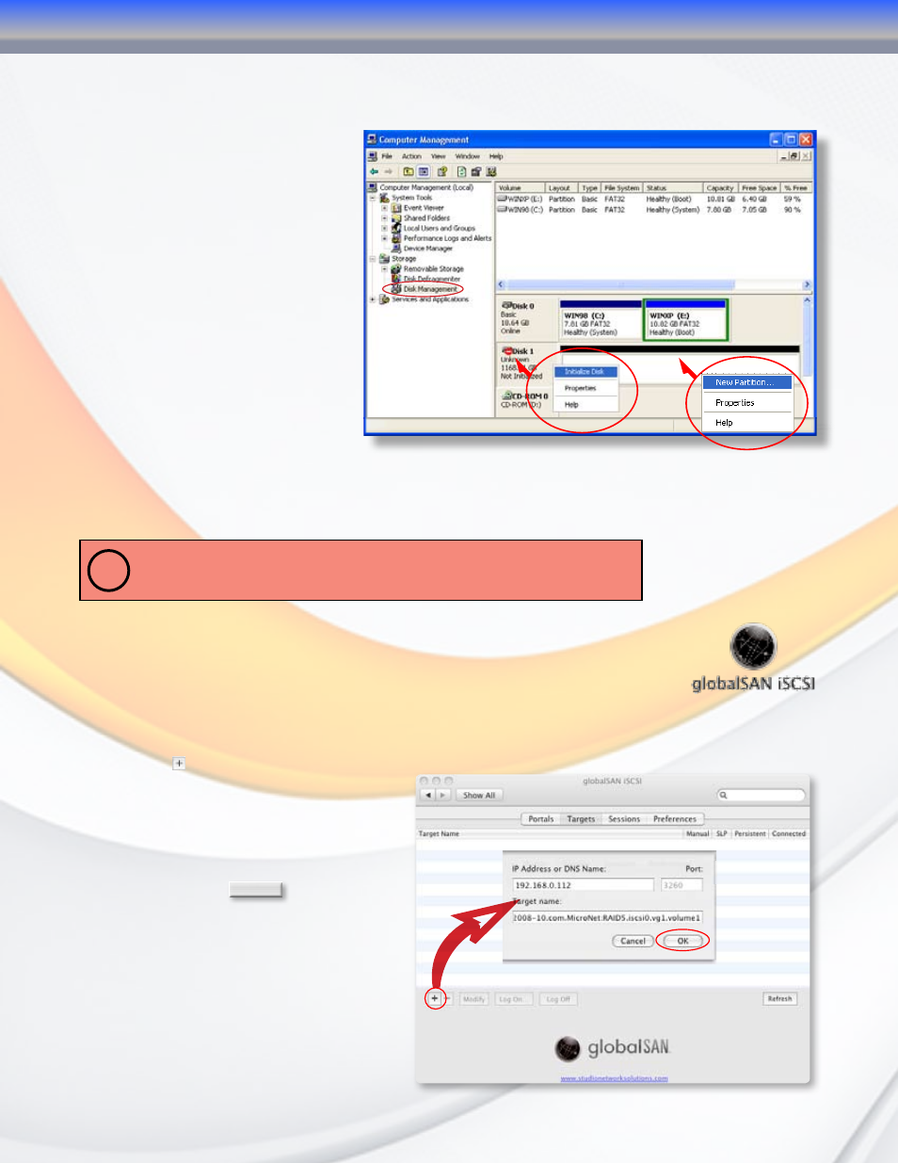Click the Target name field
This screenshot has width=898, height=1163.
coord(607,917)
